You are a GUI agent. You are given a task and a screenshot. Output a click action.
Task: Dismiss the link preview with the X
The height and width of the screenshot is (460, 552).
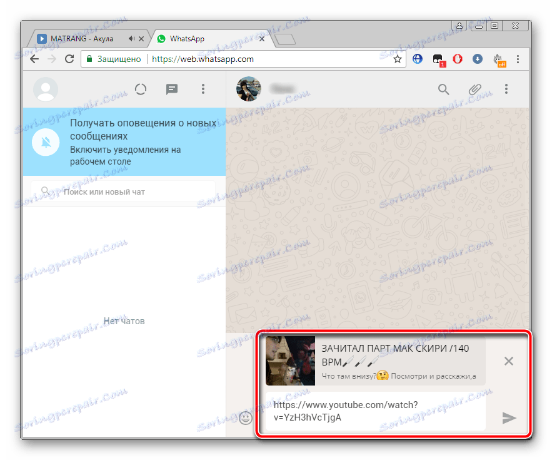pos(509,361)
